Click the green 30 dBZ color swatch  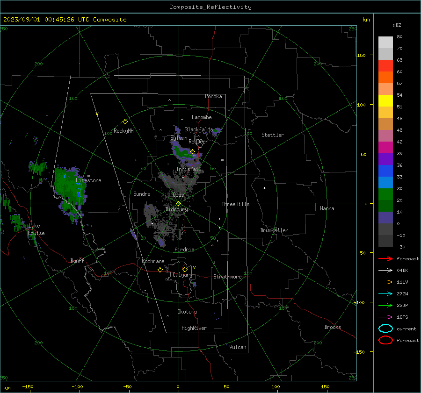point(385,194)
